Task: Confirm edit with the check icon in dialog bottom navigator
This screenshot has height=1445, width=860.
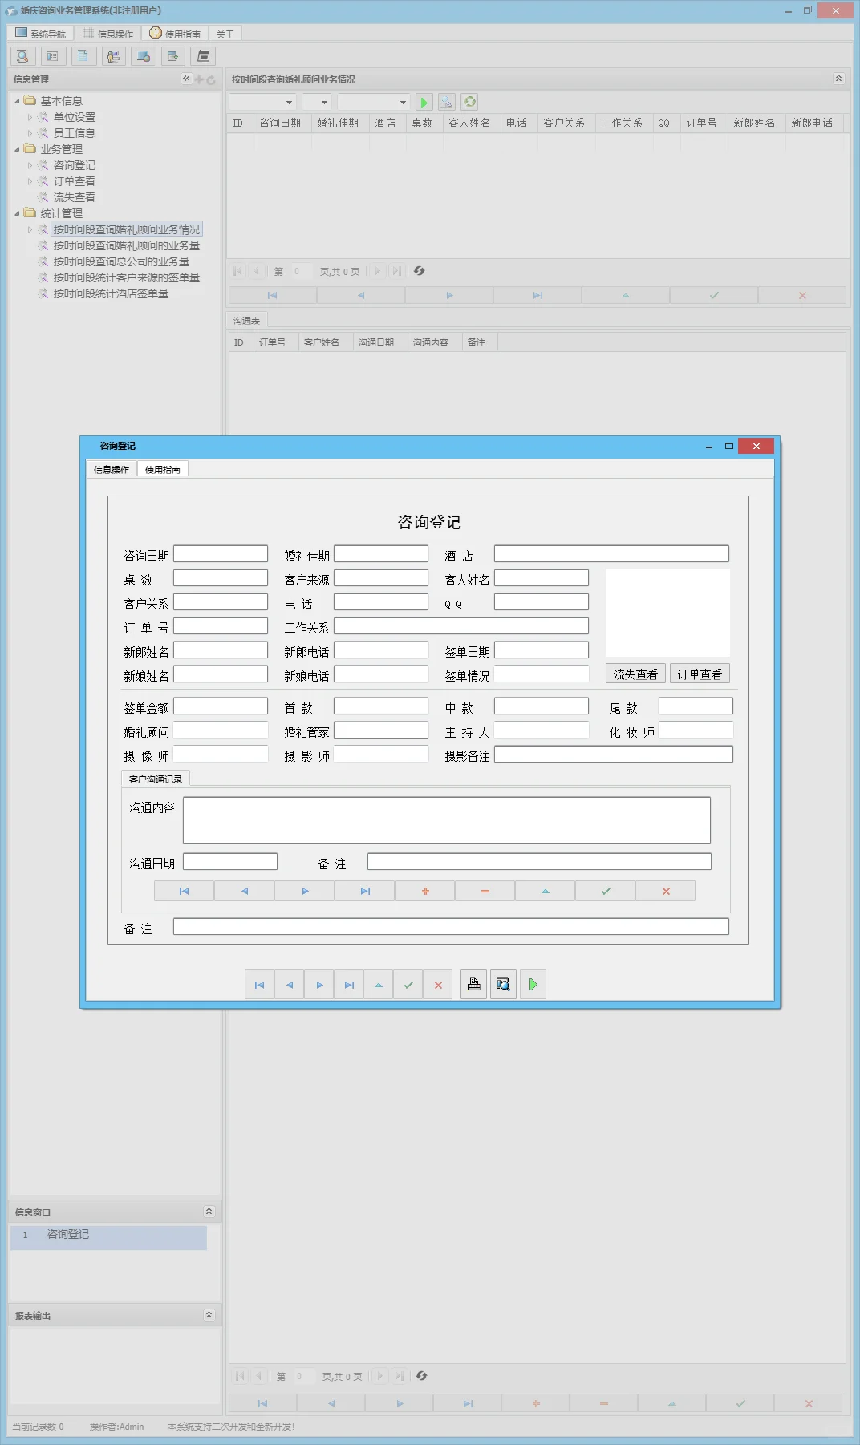Action: [x=408, y=985]
